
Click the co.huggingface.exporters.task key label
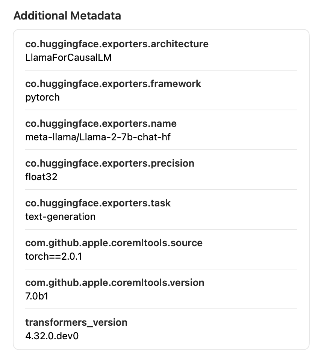pyautogui.click(x=98, y=203)
